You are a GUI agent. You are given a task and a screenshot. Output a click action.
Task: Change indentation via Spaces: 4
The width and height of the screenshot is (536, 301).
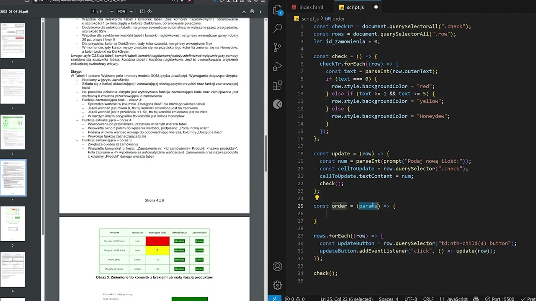pyautogui.click(x=388, y=299)
